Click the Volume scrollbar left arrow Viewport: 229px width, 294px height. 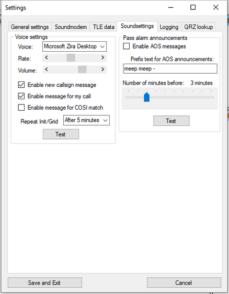pyautogui.click(x=47, y=69)
